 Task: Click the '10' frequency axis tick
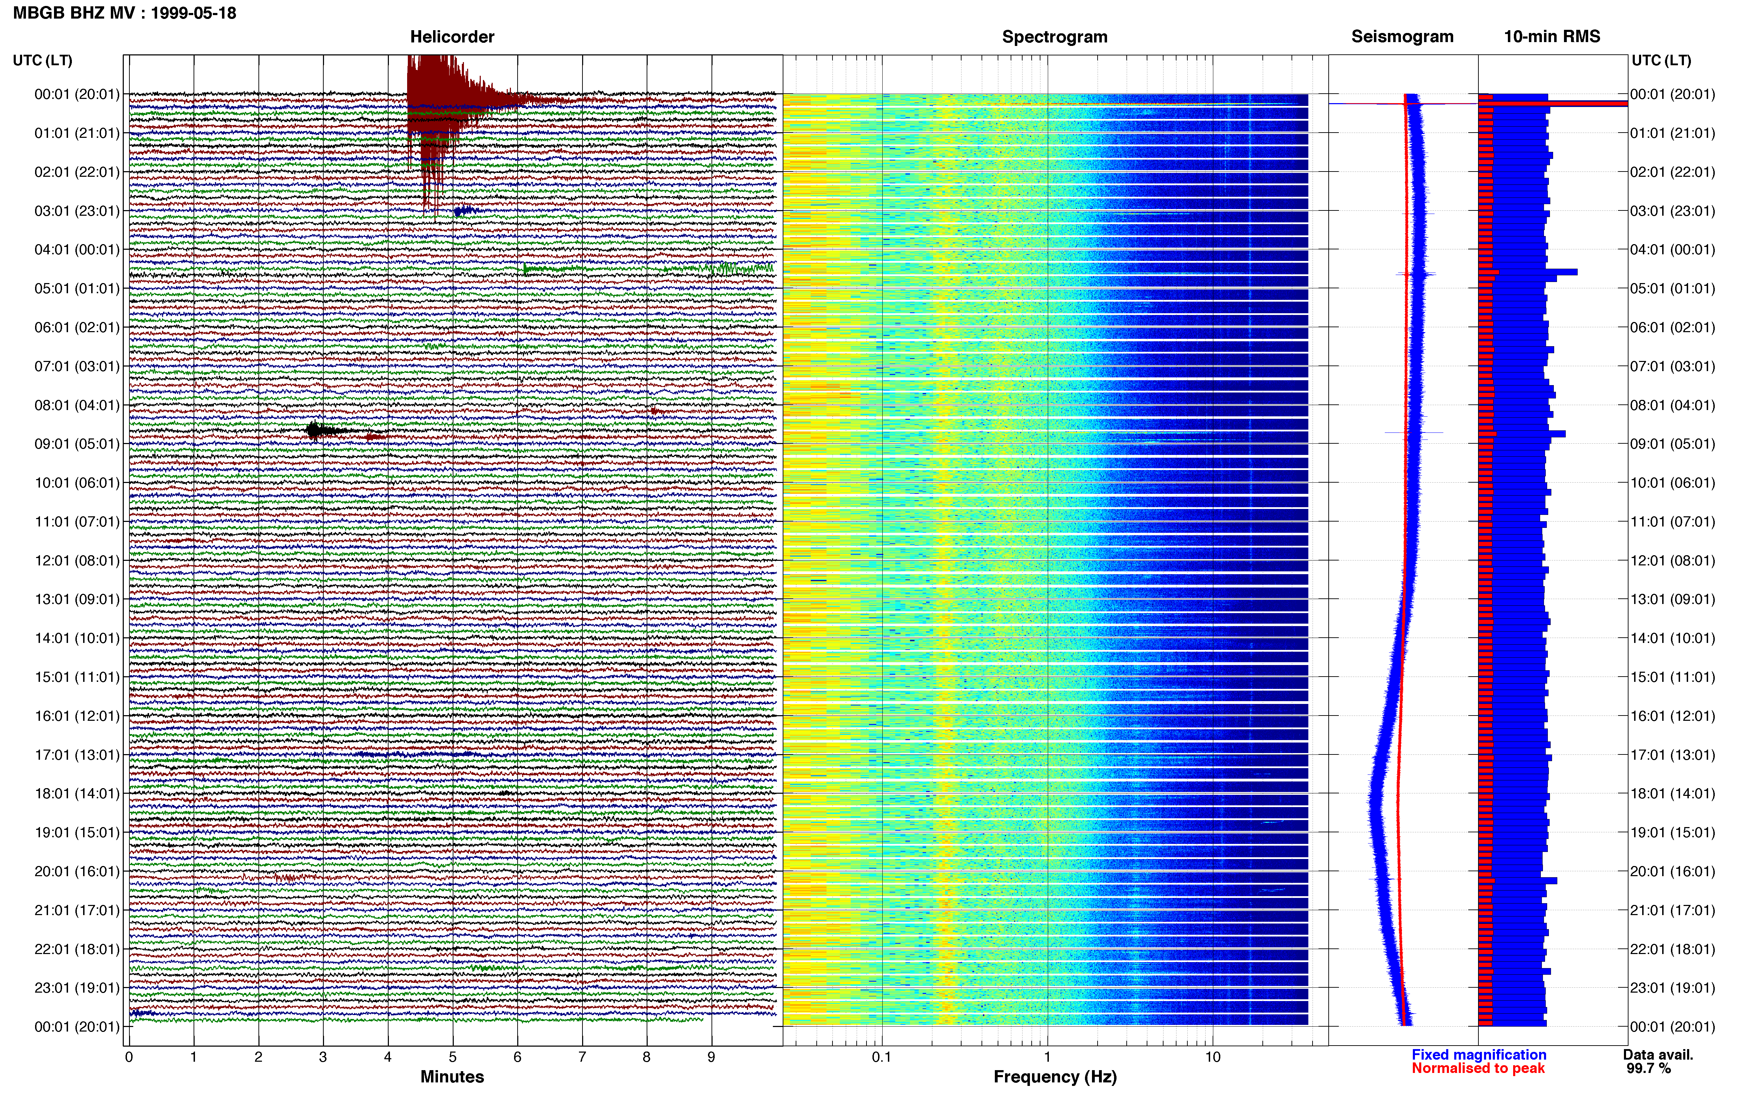point(1213,1057)
